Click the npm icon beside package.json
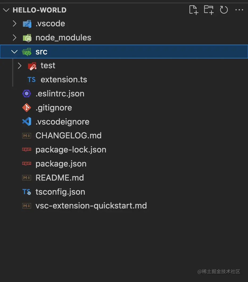This screenshot has width=248, height=282. (x=27, y=164)
